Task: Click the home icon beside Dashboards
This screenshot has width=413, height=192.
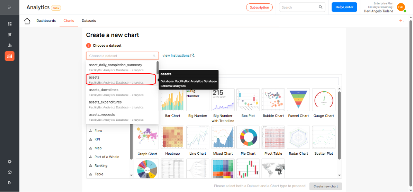Action: (27, 21)
